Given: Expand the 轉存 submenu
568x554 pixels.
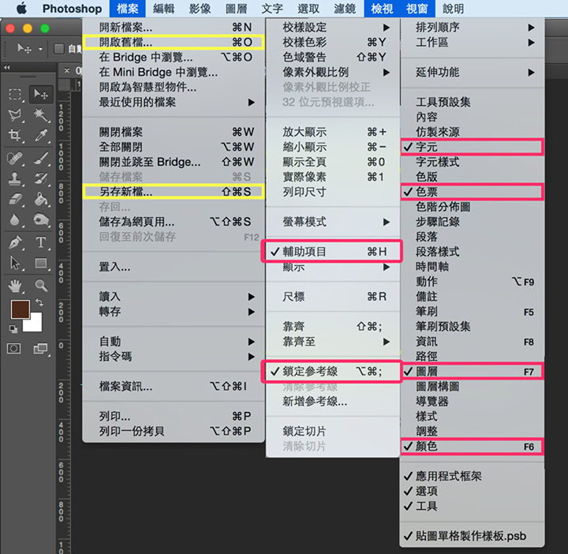Looking at the screenshot, I should click(x=174, y=312).
